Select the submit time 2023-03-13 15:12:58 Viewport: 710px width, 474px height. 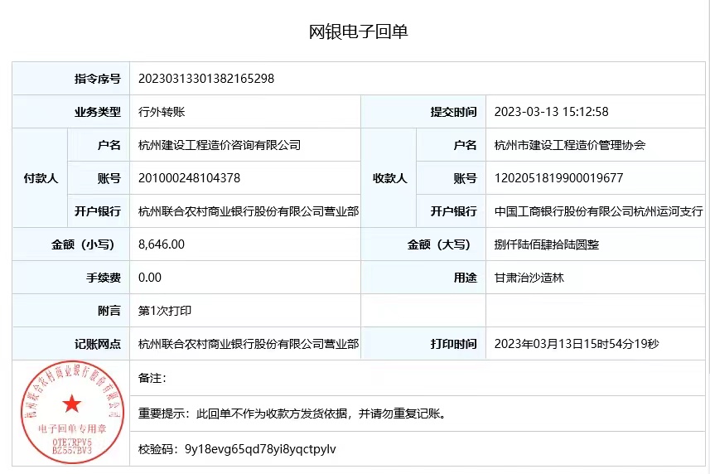(551, 112)
